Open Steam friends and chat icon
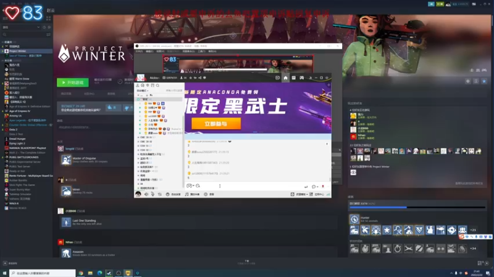The image size is (494, 277). 487,263
